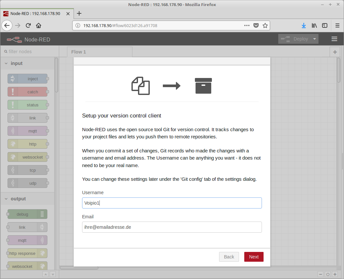This screenshot has height=279, width=344.
Task: Open the page actions three-dots menu
Action: (x=247, y=25)
